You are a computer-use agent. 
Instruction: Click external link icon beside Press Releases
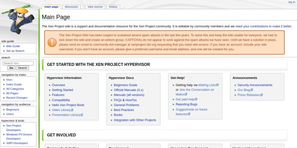tap(261, 95)
